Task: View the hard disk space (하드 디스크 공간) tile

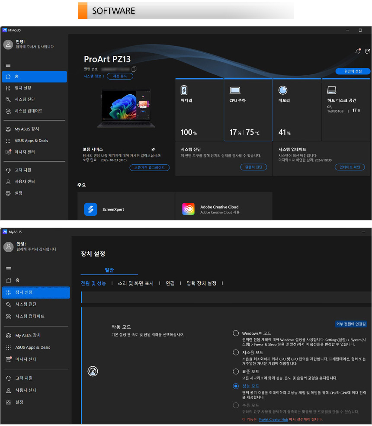Action: (x=346, y=110)
